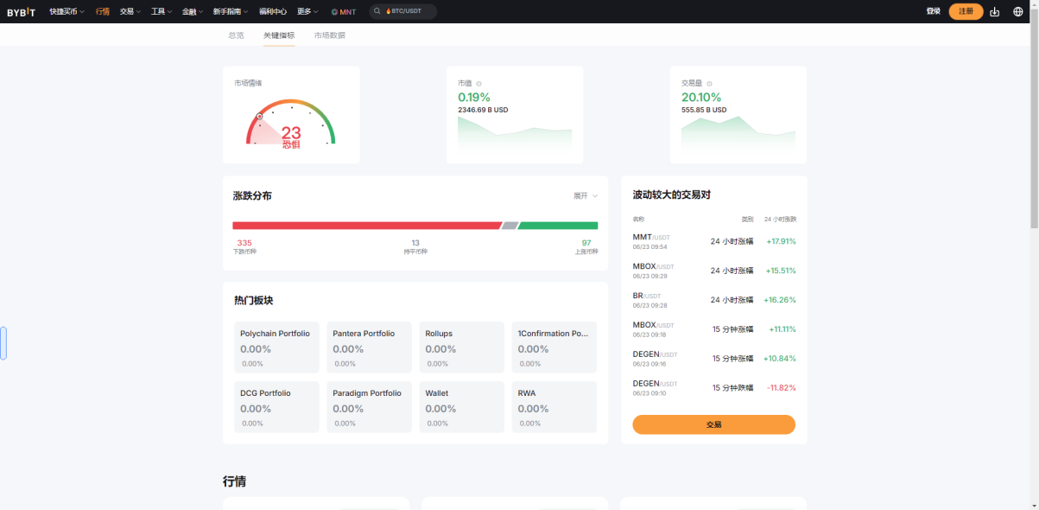Open the 交易 dropdown menu
The height and width of the screenshot is (510, 1039).
coord(130,11)
